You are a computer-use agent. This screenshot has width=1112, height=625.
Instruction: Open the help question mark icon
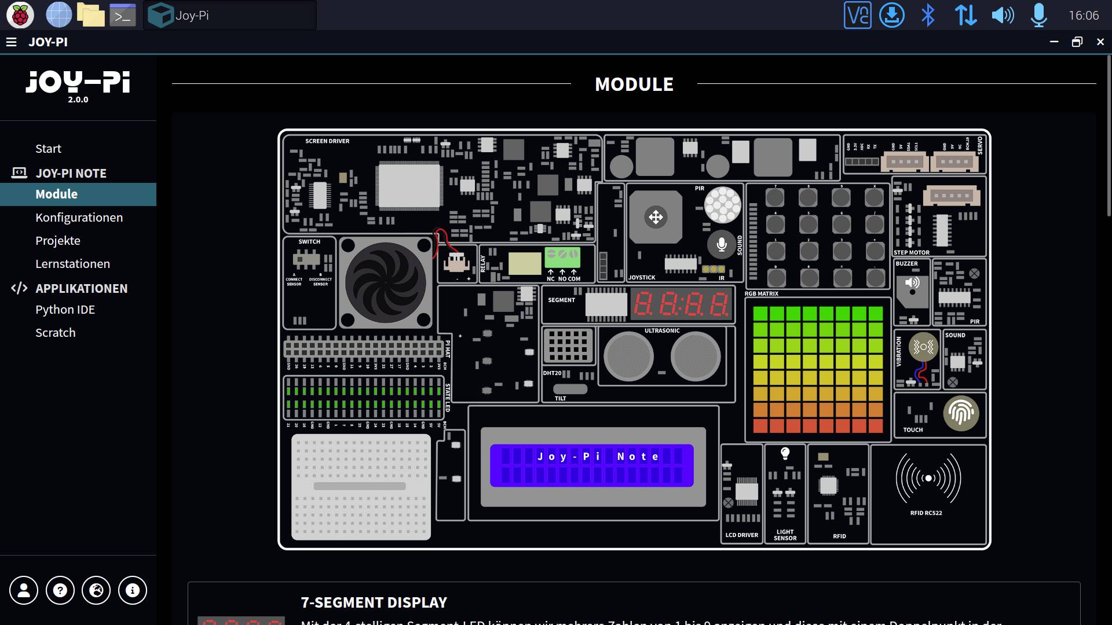pyautogui.click(x=60, y=590)
